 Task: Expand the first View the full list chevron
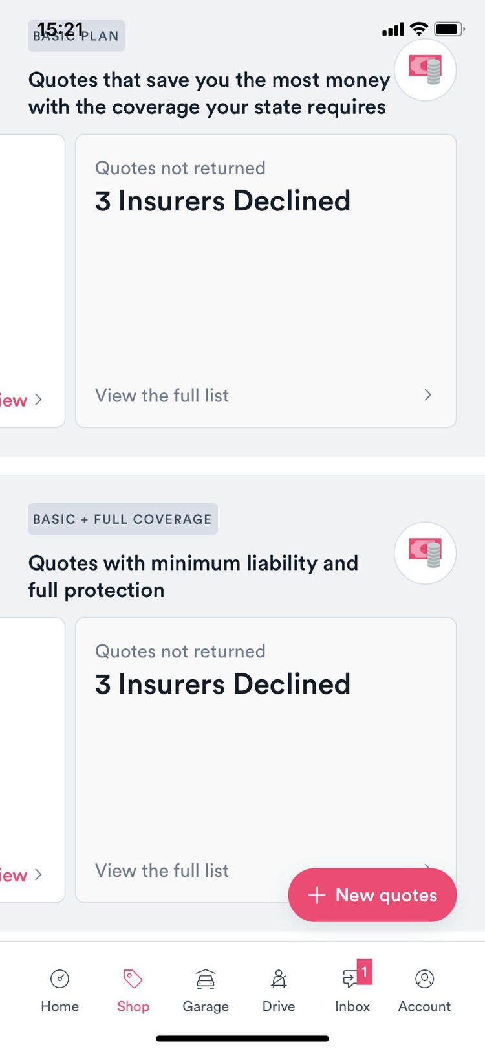427,395
